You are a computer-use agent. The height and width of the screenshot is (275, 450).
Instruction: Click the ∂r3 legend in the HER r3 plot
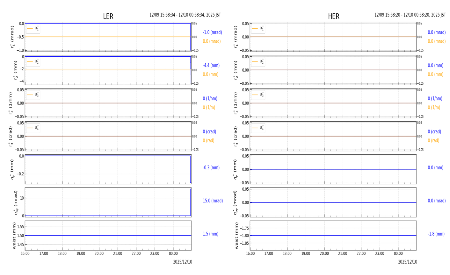click(258, 95)
